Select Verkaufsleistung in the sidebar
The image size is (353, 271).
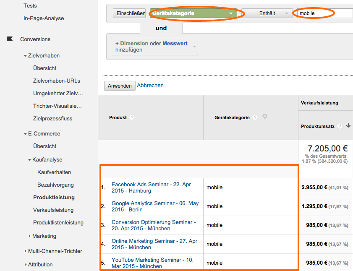pyautogui.click(x=53, y=210)
